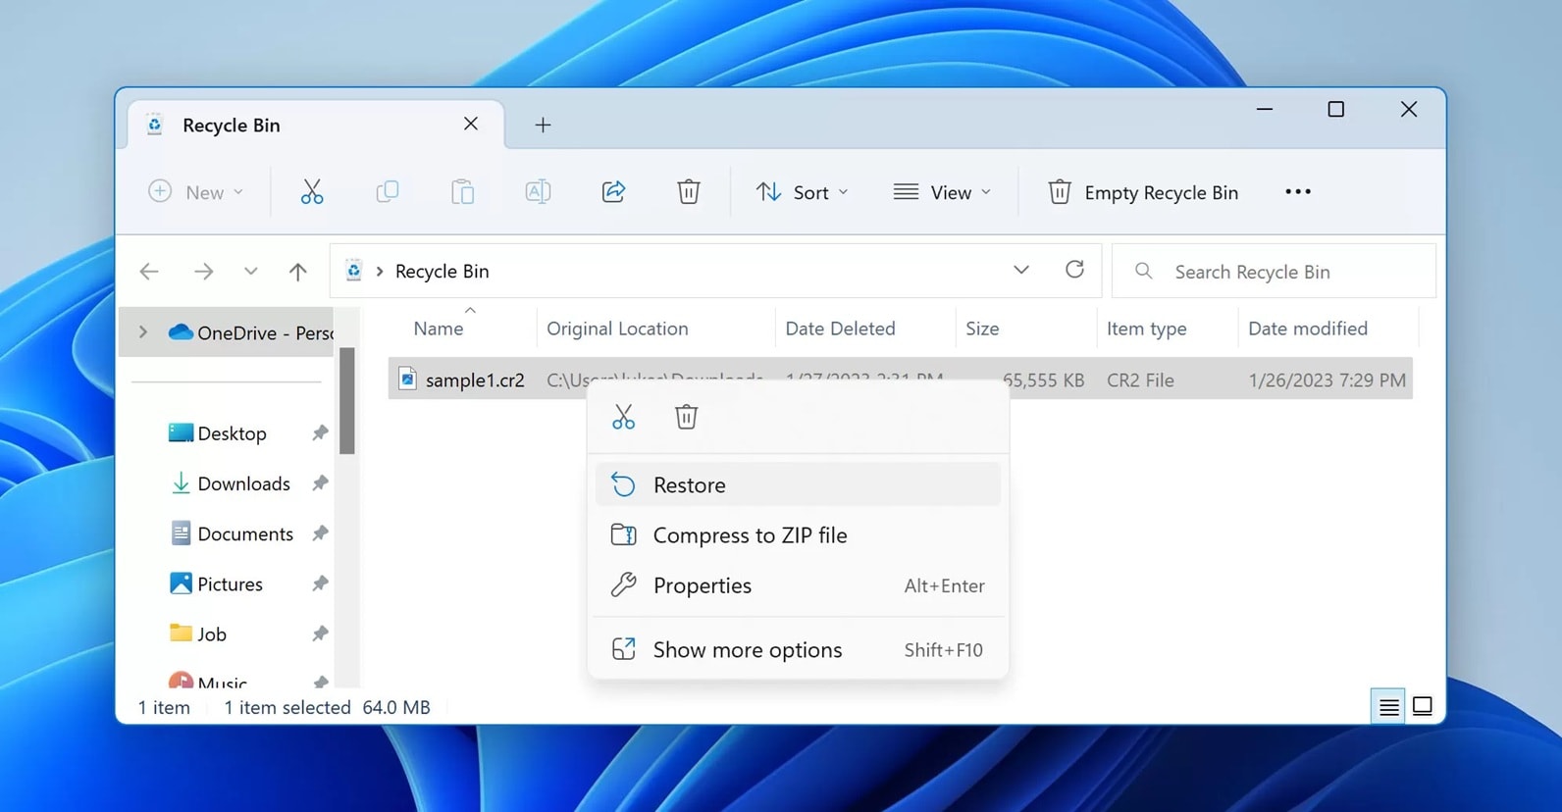Open the Sort dropdown menu

pyautogui.click(x=802, y=192)
